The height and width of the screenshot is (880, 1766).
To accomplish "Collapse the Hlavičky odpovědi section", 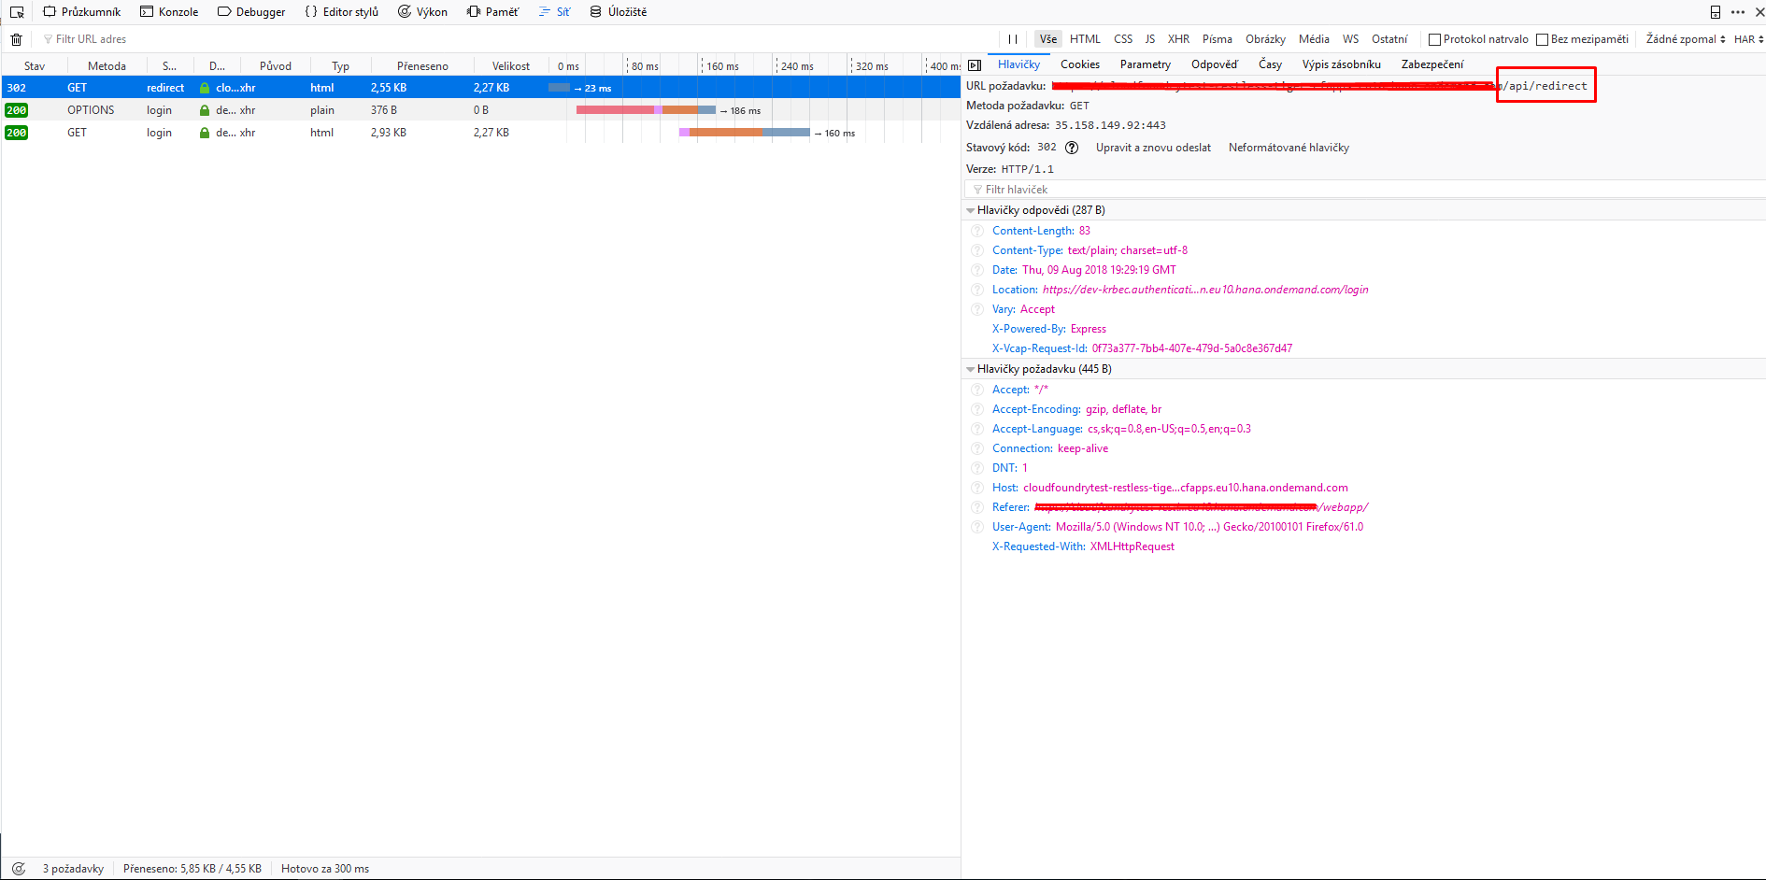I will point(971,211).
